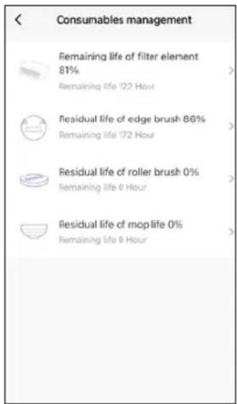Go back using the top-left arrow
The height and width of the screenshot is (404, 237).
pos(18,20)
